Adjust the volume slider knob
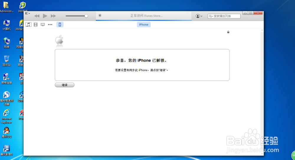The width and height of the screenshot is (295, 160). (x=86, y=16)
